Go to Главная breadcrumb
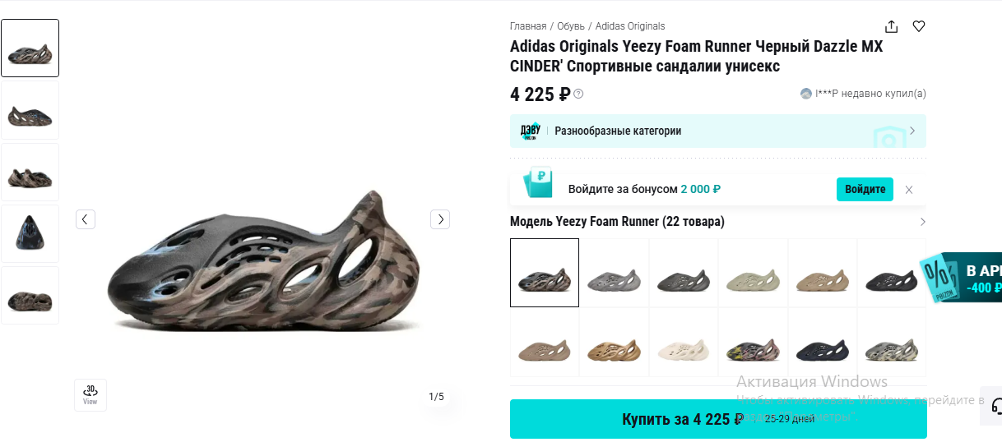 (x=528, y=26)
